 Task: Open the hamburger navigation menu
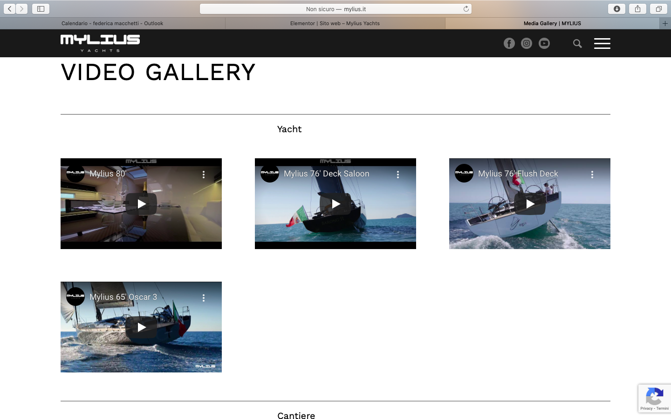tap(602, 43)
